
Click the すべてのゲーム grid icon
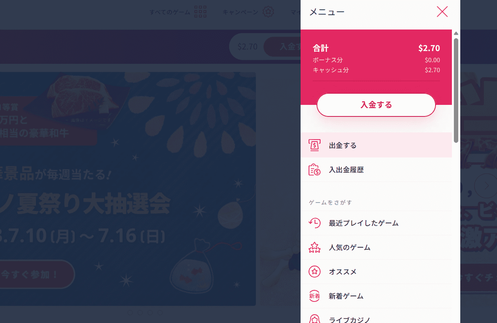[x=200, y=12]
